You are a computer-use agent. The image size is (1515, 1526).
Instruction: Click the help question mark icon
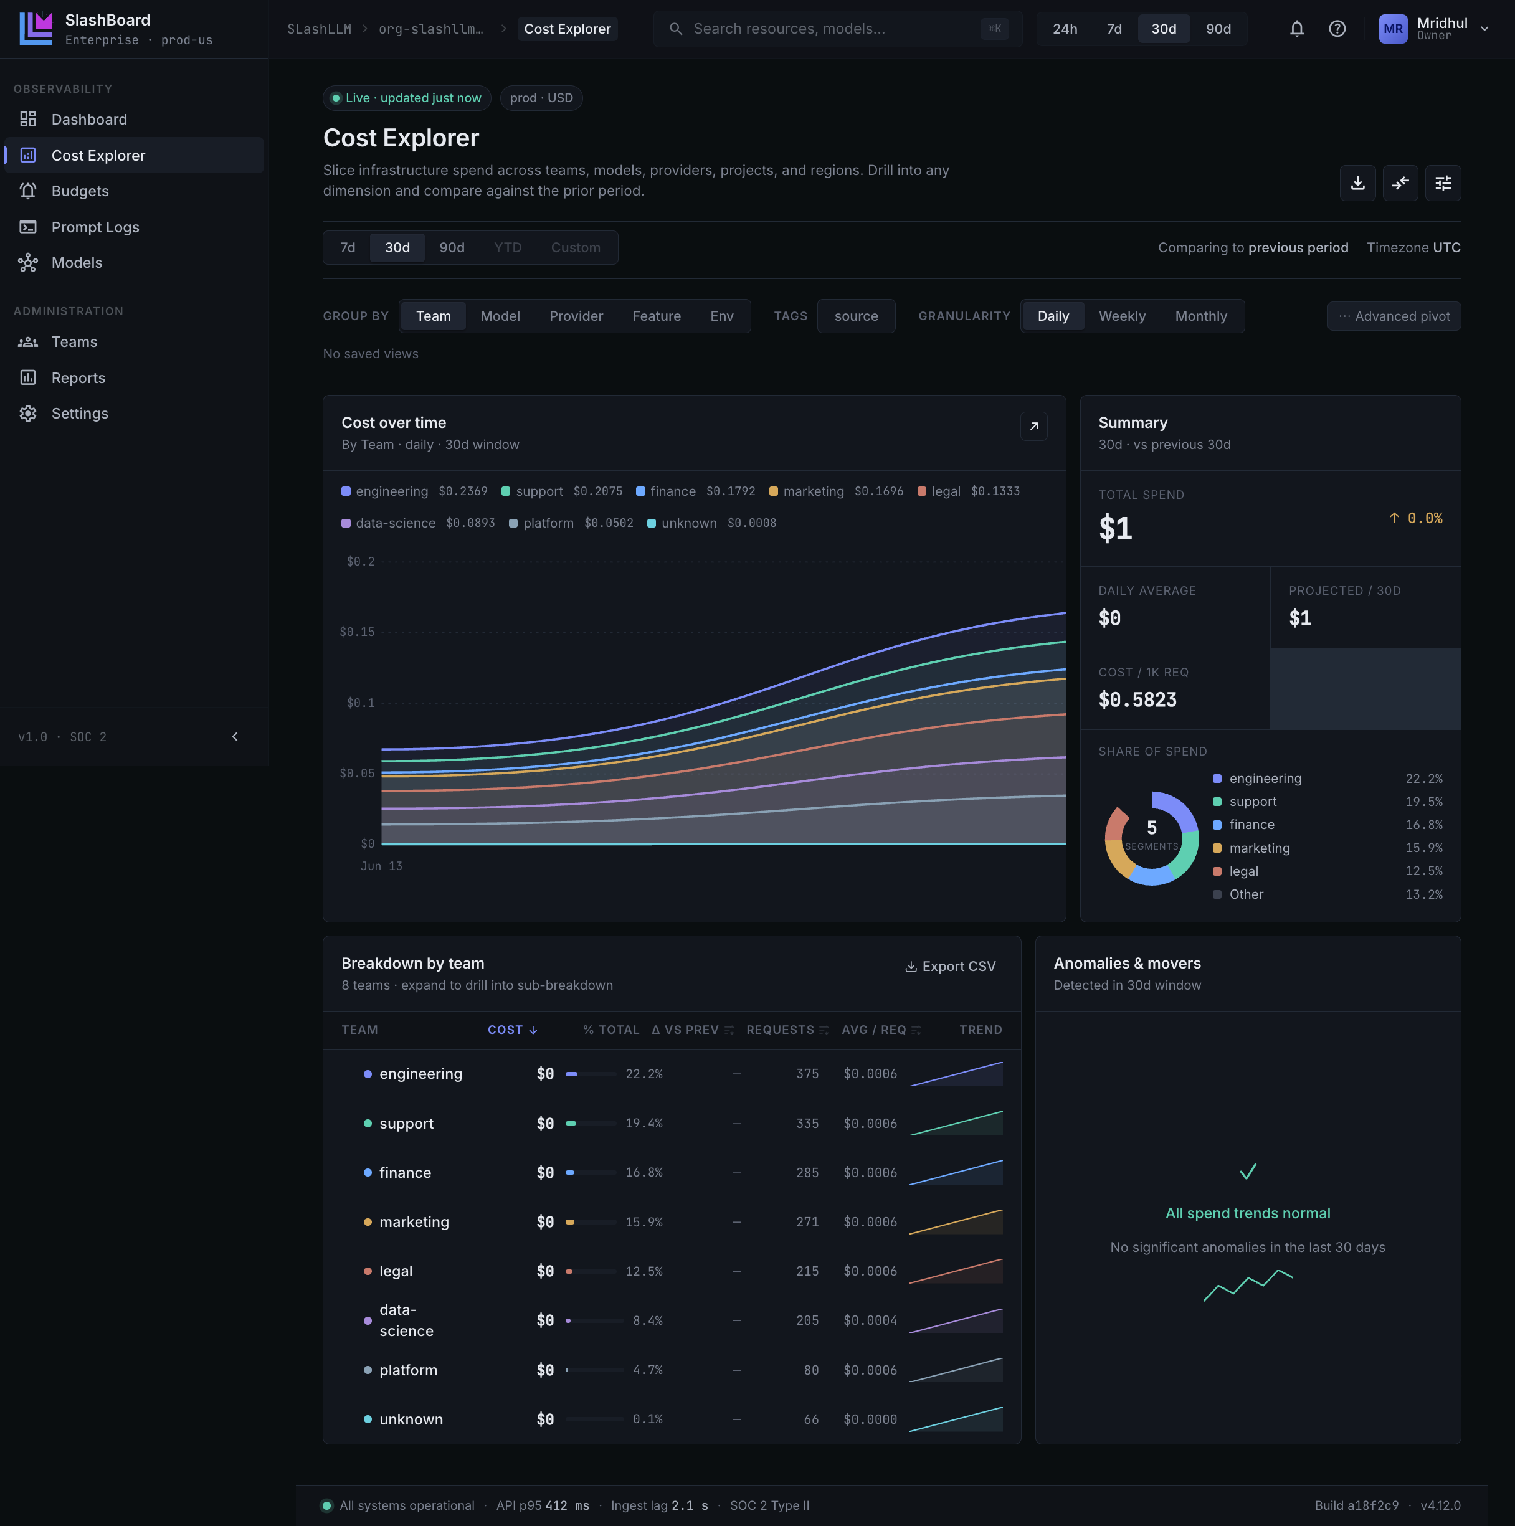(x=1336, y=29)
